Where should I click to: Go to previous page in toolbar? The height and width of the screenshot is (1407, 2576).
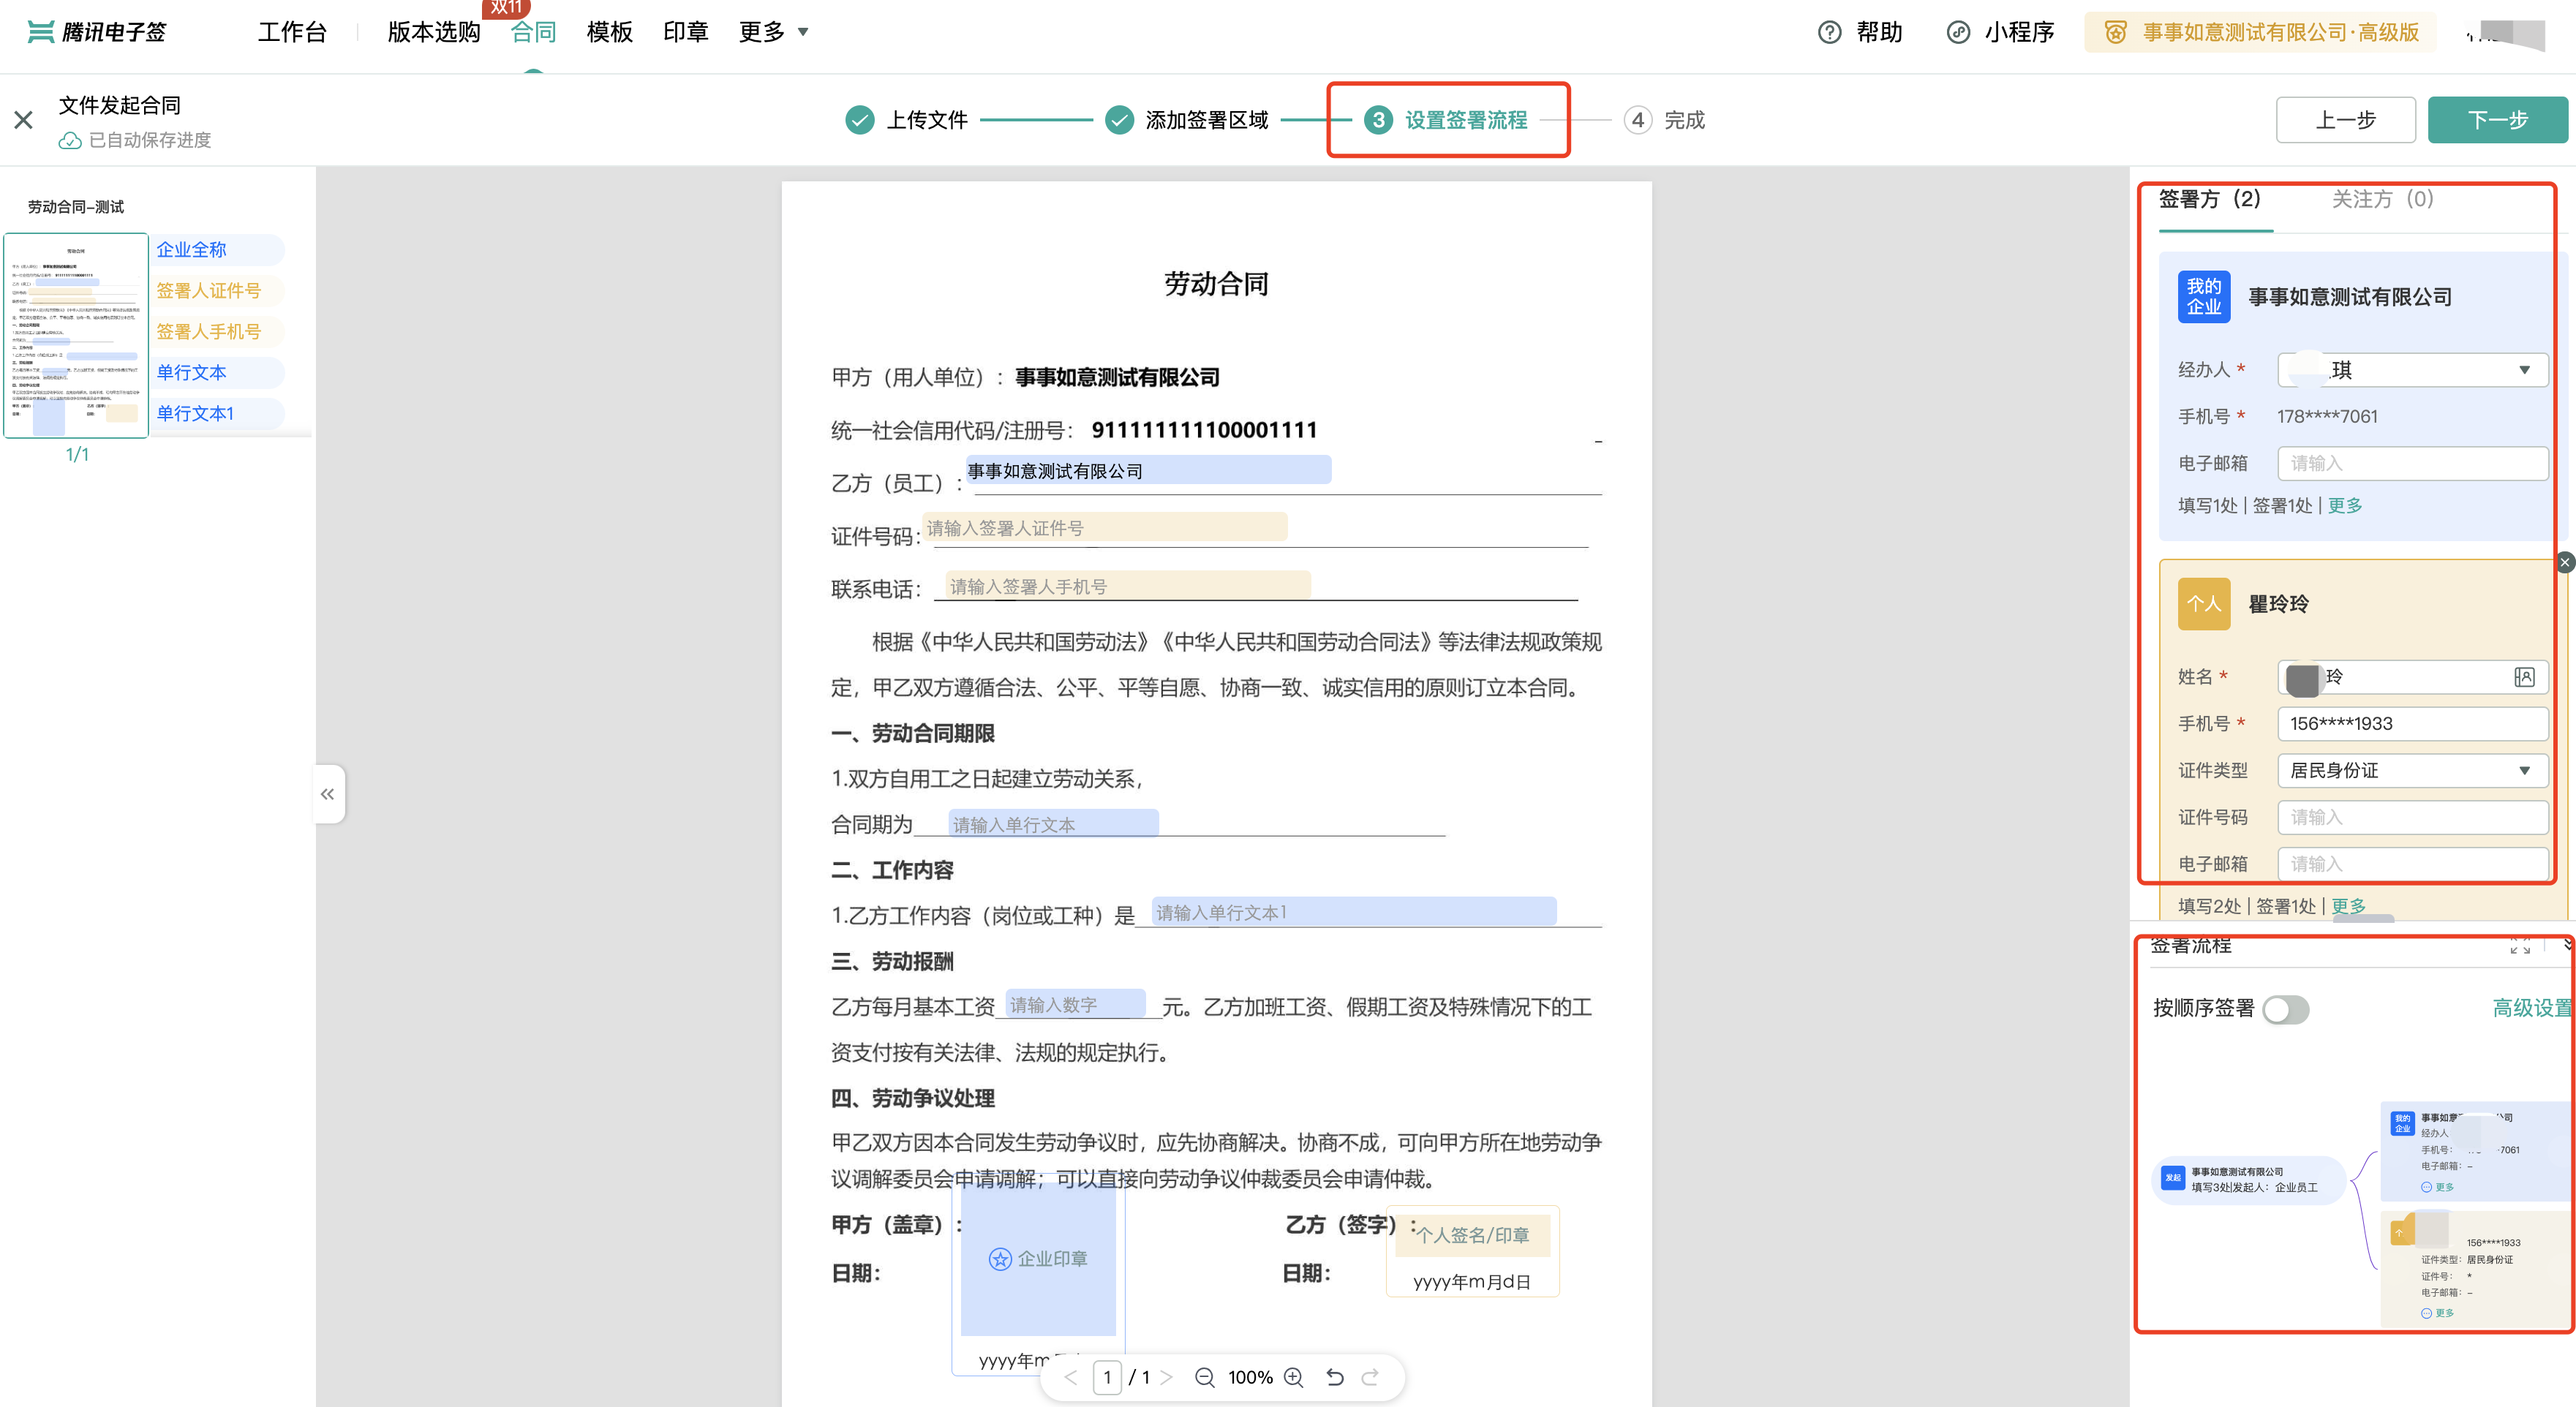[x=1071, y=1377]
